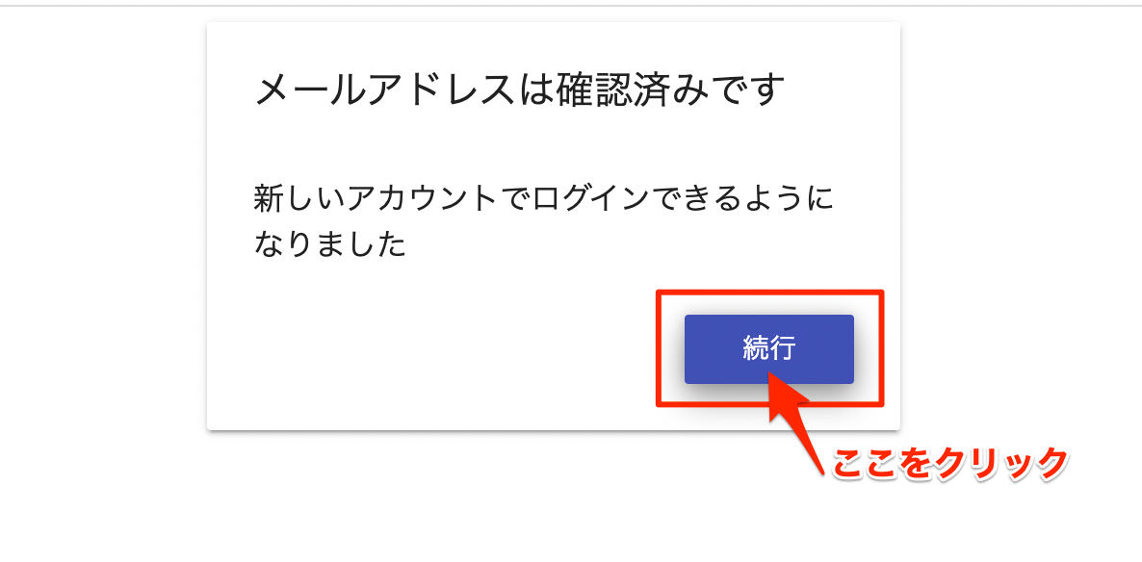1142x562 pixels.
Task: Click the blue 続行 button
Action: tap(768, 348)
